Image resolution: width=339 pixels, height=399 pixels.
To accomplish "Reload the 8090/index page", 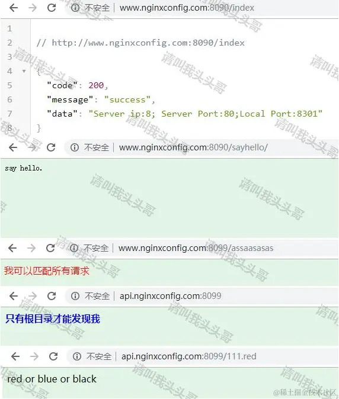I will click(52, 8).
